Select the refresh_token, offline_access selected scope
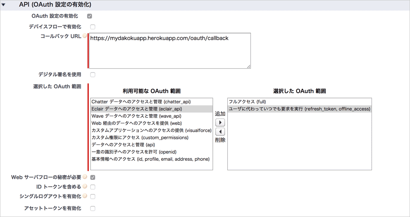410x217 pixels. tap(299, 109)
